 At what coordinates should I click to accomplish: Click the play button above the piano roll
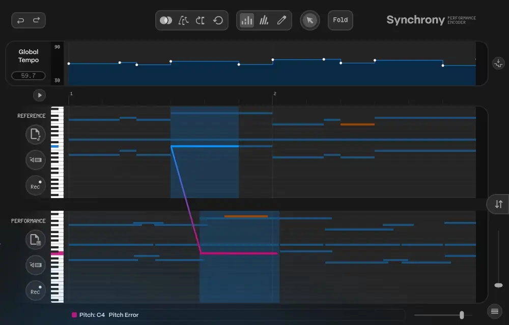39,95
